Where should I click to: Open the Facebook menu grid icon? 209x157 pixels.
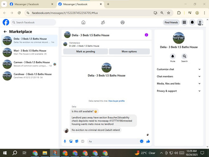[x=184, y=22]
